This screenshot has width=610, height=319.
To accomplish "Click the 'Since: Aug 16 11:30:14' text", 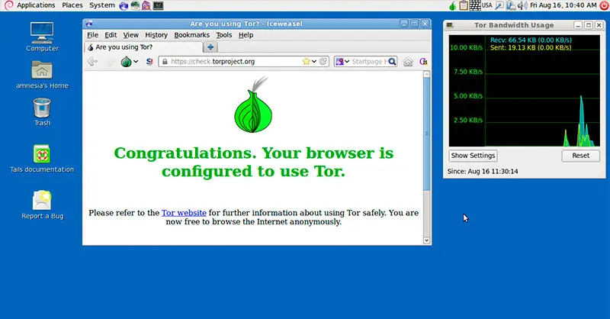I will click(x=483, y=172).
